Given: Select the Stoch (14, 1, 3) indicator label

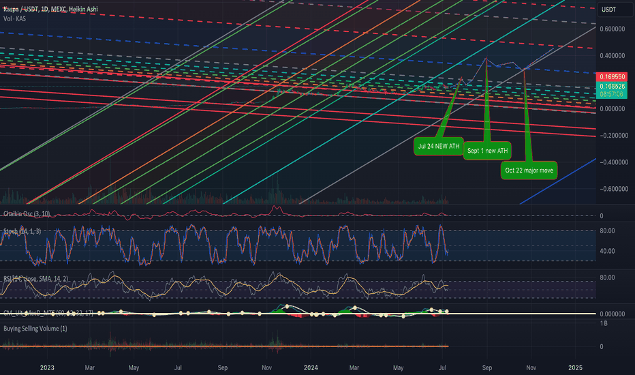Looking at the screenshot, I should click(22, 231).
